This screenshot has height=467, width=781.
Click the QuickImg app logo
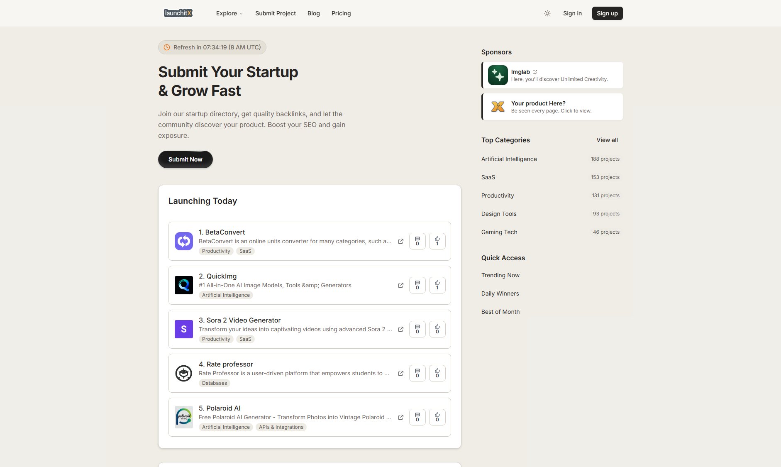[x=183, y=285]
